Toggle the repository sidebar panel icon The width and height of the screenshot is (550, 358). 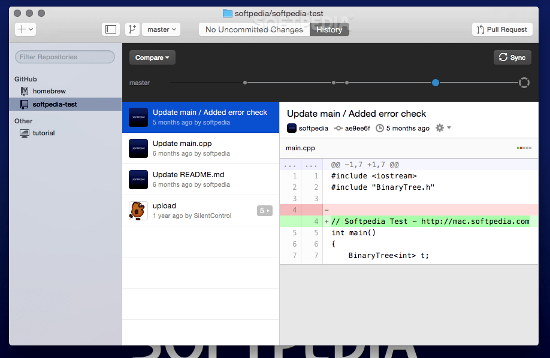[x=111, y=29]
